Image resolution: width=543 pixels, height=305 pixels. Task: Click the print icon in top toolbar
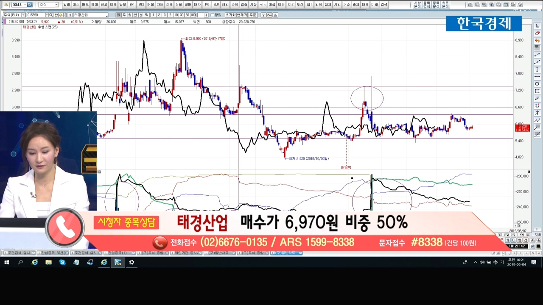click(513, 5)
